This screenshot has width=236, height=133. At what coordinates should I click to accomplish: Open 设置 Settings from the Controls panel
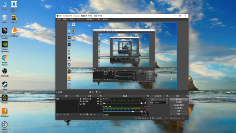click(x=178, y=111)
